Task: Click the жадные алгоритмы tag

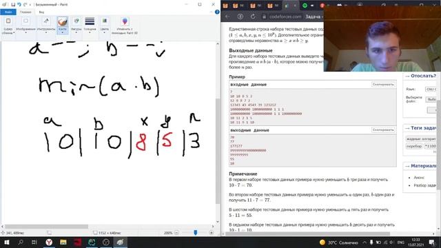Action: pos(421,139)
